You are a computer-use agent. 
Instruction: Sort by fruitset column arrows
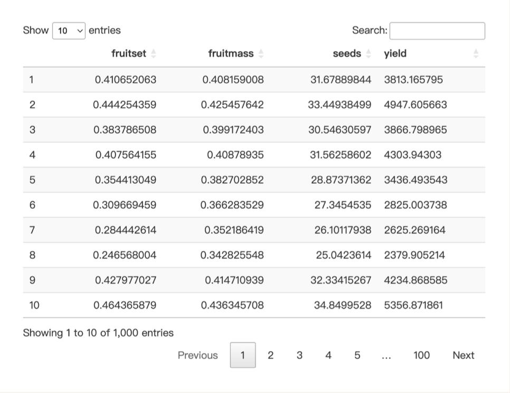pyautogui.click(x=154, y=53)
